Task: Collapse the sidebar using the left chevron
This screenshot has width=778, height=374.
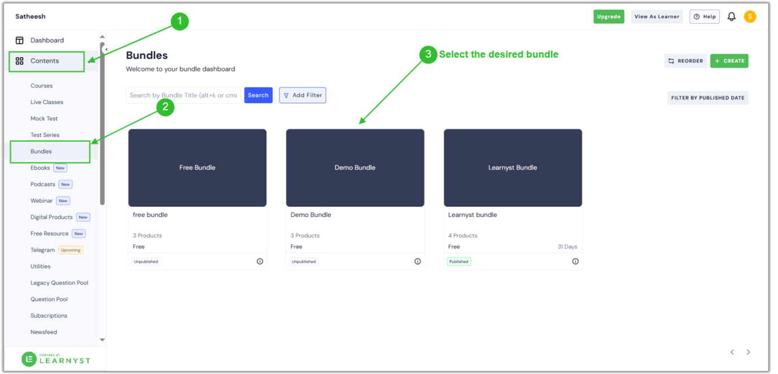Action: 105,49
